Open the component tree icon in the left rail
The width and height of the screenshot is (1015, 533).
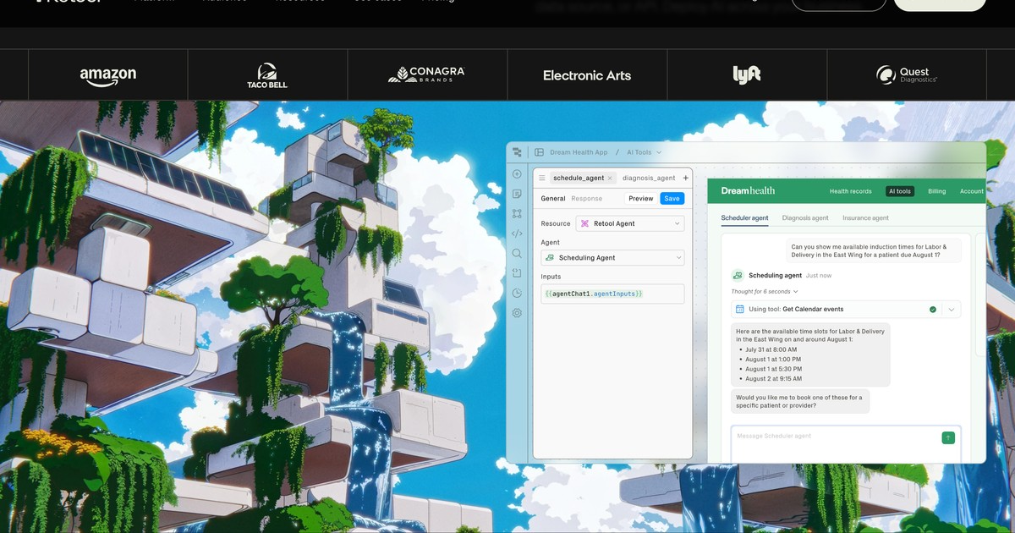pos(517,214)
